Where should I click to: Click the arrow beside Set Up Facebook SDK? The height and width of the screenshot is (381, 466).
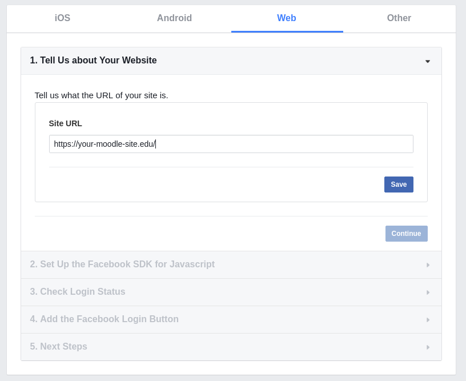[x=428, y=265]
